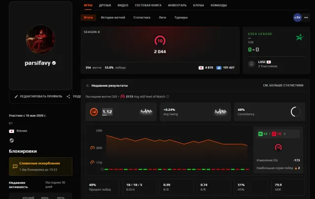Image resolution: width=315 pixels, height=199 pixels.
Task: Open the Avg Swing +0.24% card
Action: [195, 112]
